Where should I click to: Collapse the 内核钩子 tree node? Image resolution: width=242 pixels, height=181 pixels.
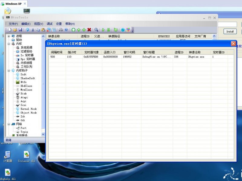pyautogui.click(x=9, y=71)
